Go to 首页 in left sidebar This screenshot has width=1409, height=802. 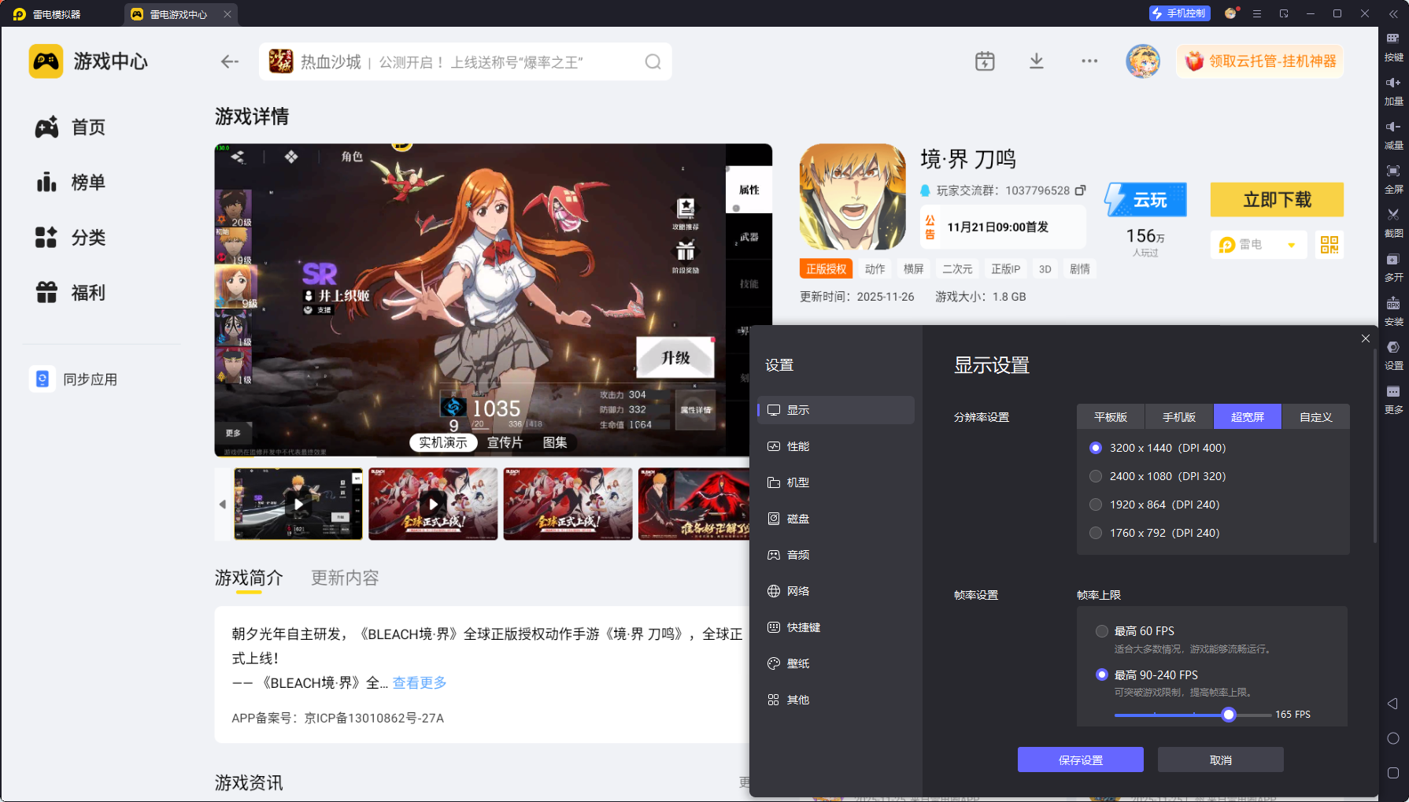tap(71, 128)
